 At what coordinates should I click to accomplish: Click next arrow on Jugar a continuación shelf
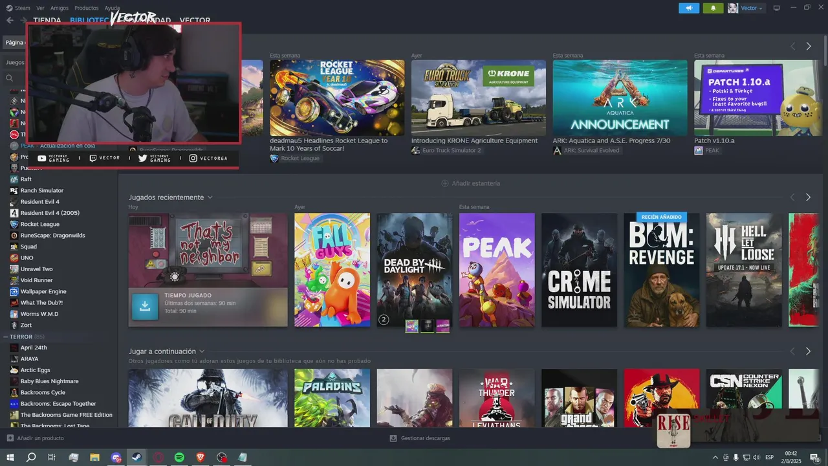tap(808, 351)
